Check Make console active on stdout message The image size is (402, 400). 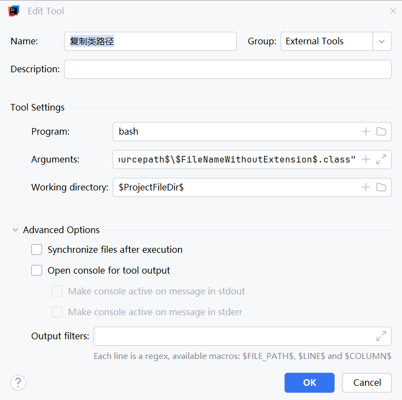click(x=57, y=291)
